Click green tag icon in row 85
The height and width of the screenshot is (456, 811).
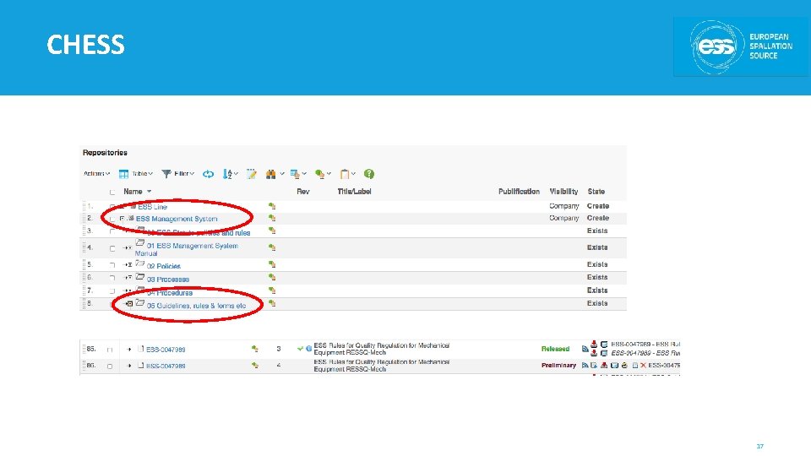tap(254, 349)
